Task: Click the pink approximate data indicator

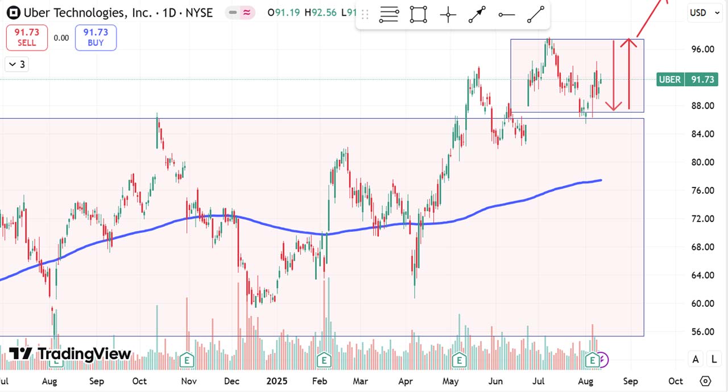Action: point(247,12)
